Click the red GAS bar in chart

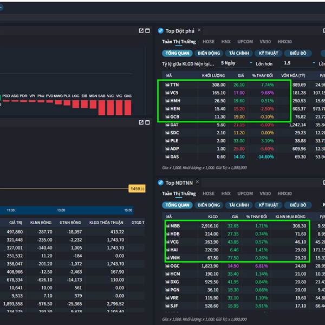(128, 107)
